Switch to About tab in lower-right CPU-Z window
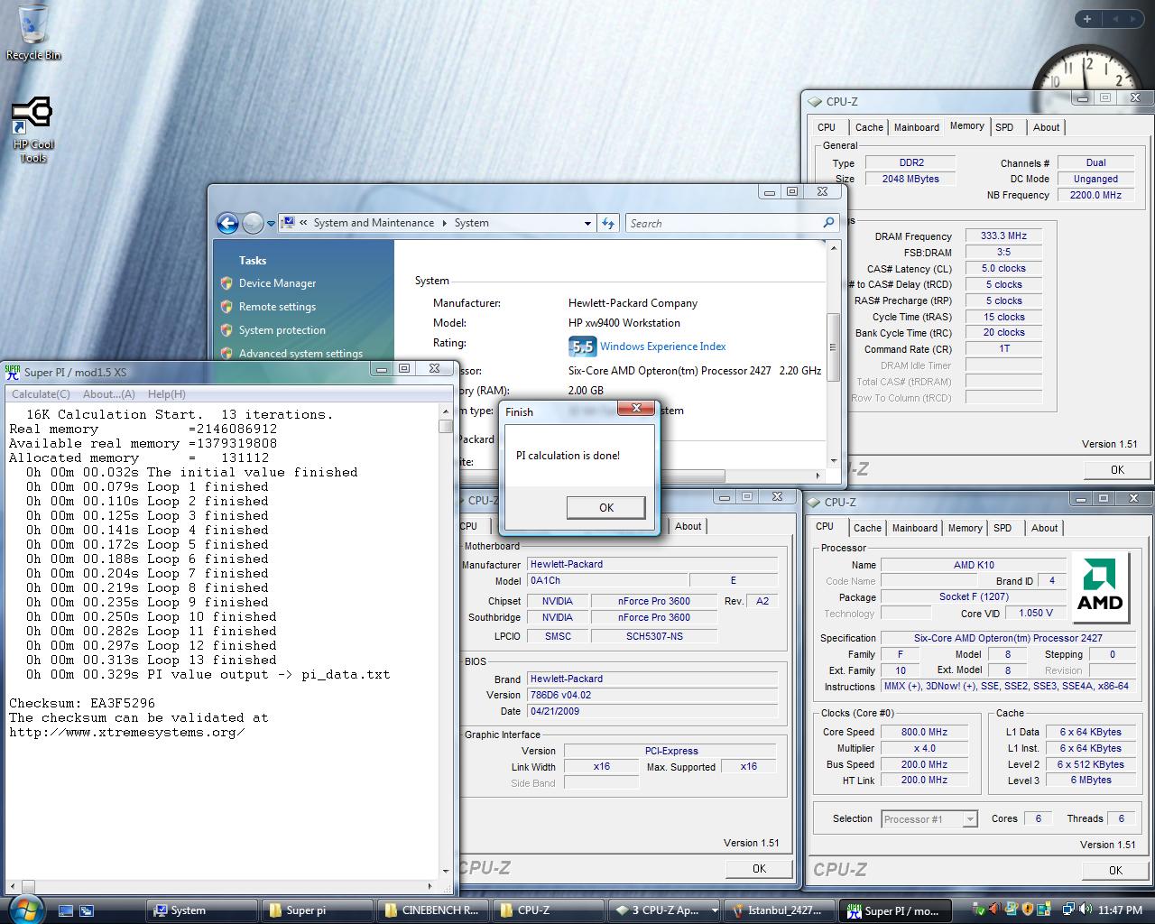 [1045, 528]
